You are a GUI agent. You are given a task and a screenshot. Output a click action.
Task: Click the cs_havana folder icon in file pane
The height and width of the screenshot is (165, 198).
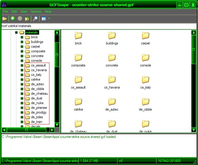point(112,79)
